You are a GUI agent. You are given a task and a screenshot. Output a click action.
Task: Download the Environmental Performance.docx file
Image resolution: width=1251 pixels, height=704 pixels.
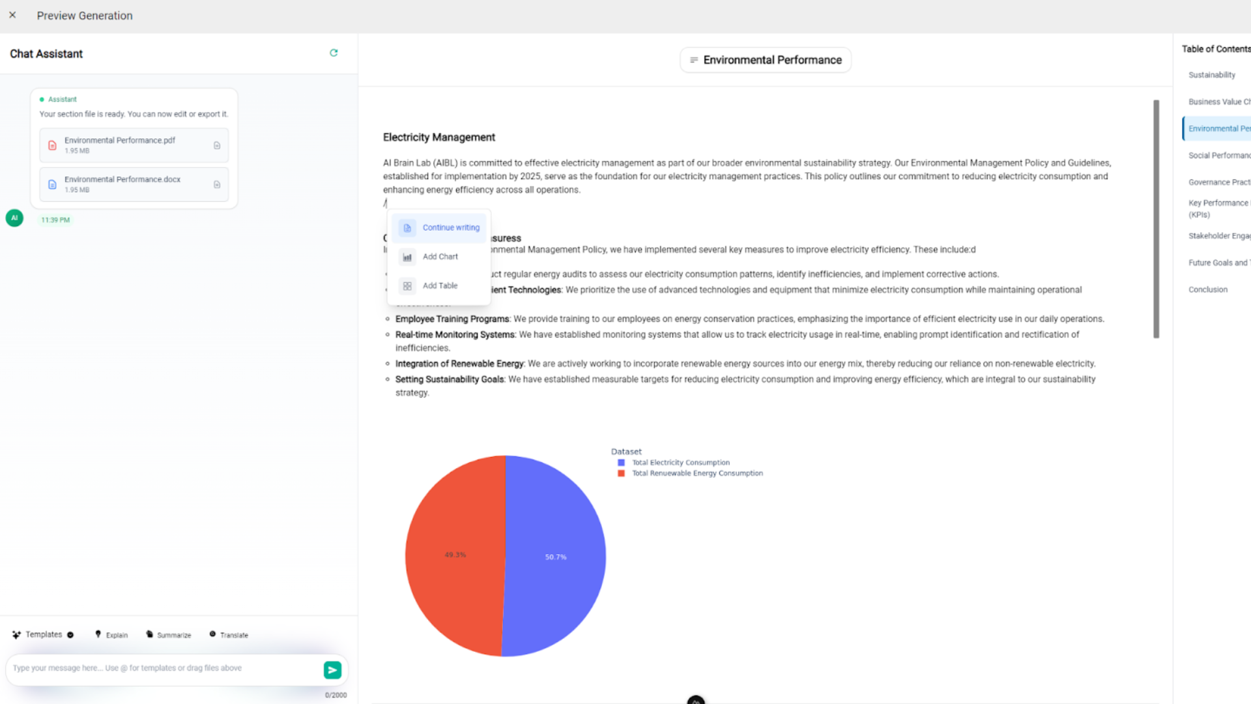point(217,184)
